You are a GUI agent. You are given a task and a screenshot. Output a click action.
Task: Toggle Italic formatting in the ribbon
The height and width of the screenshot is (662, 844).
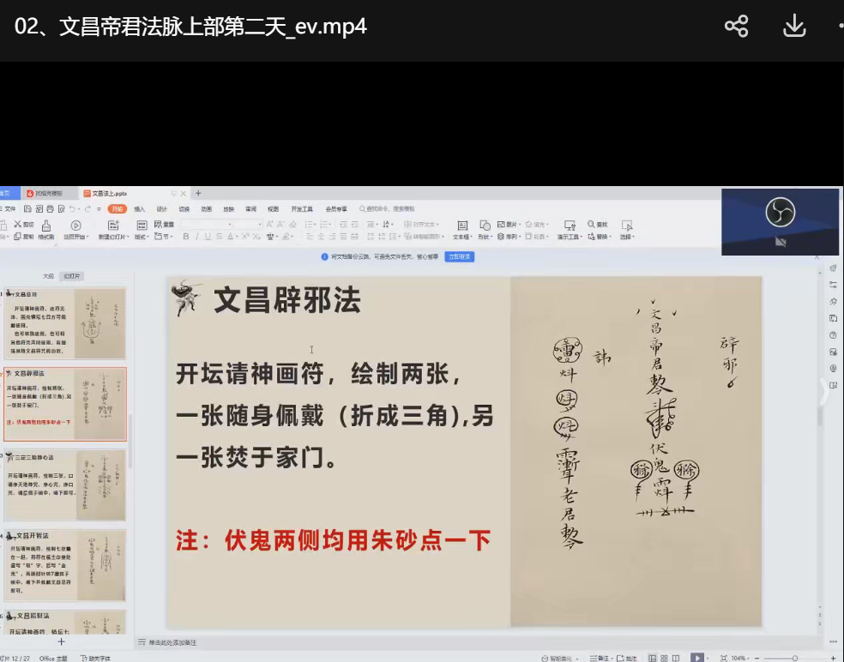tap(196, 237)
